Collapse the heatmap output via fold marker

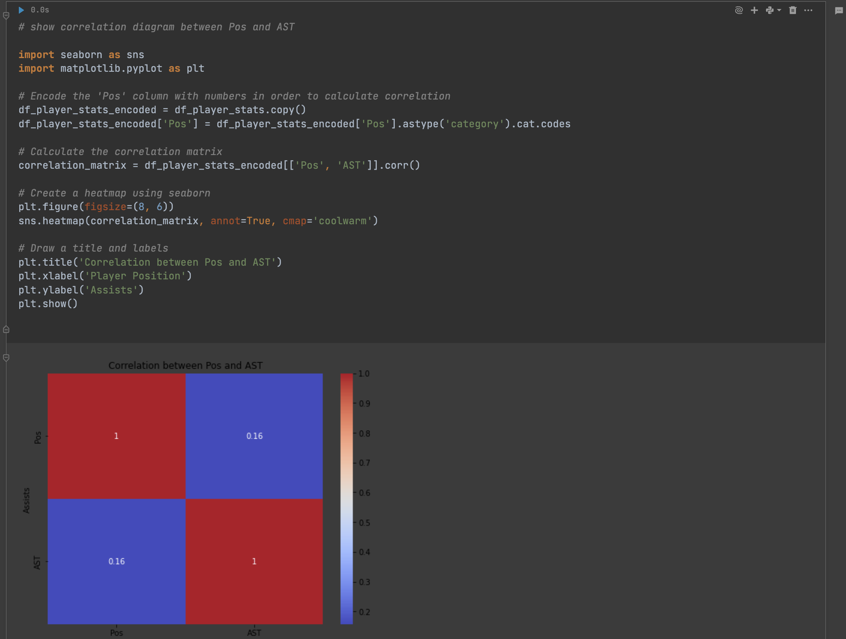pyautogui.click(x=6, y=358)
